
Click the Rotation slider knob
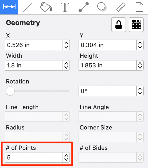coord(10,91)
